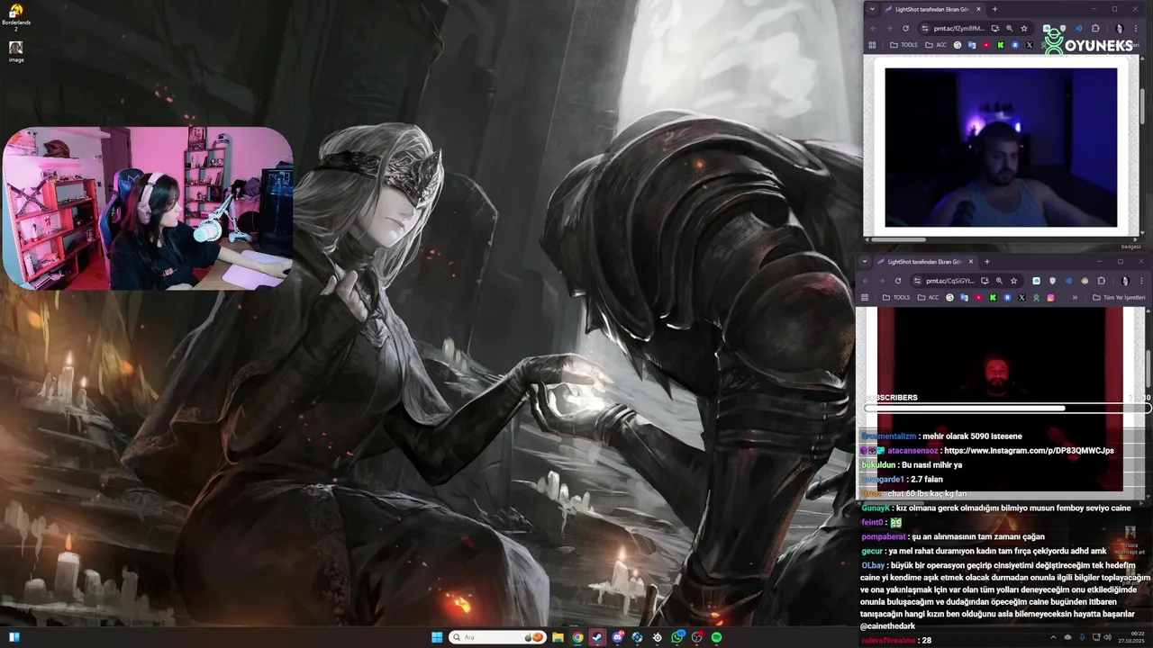The height and width of the screenshot is (648, 1153).
Task: Click the screenshot image on the prnt.sc/fZym8fM page
Action: (1001, 148)
